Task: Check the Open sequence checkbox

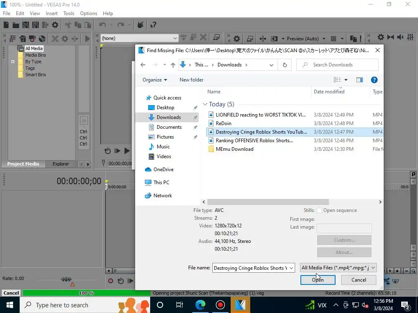Action: pyautogui.click(x=319, y=210)
